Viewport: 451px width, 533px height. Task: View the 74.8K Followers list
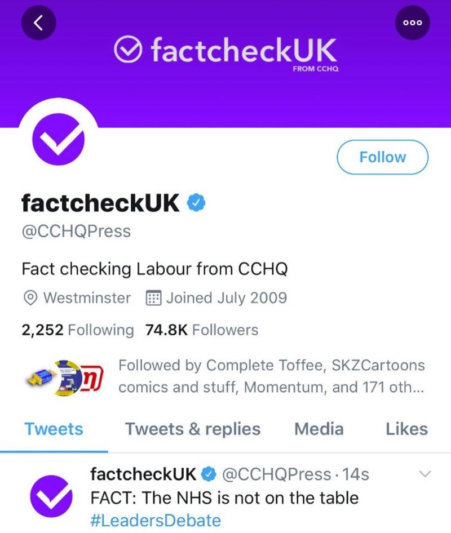[x=201, y=330]
